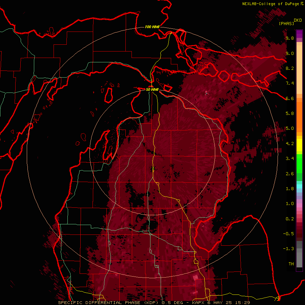
Task: Click the 7.4 value on color scale
Action: (290, 83)
